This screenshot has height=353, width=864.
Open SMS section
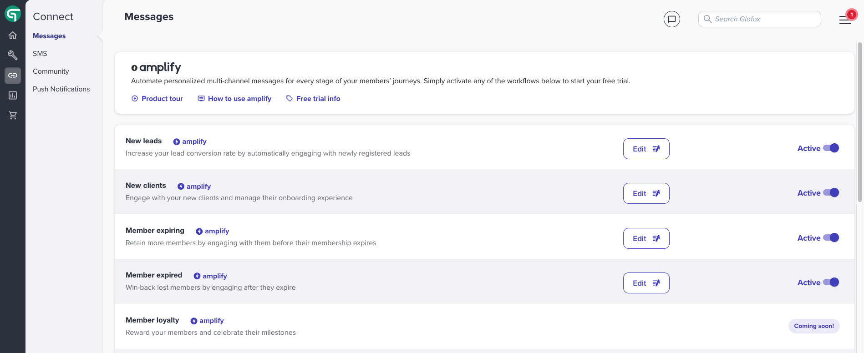40,54
